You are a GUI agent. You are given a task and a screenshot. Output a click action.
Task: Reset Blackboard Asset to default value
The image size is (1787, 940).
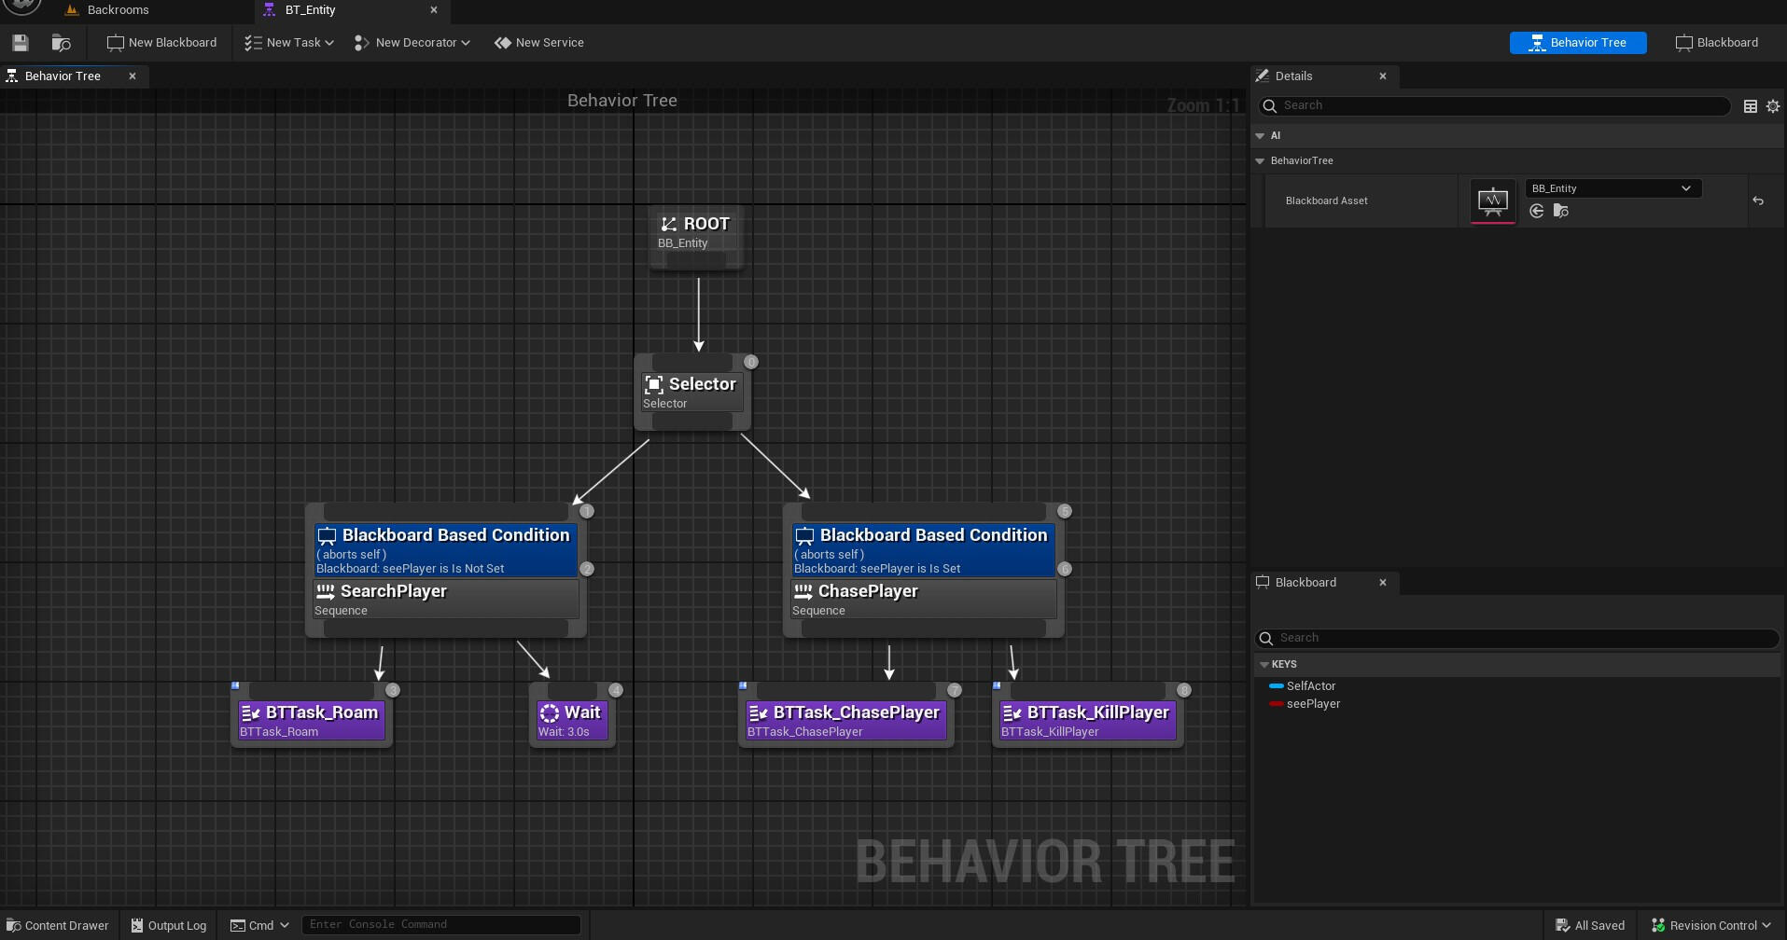coord(1758,200)
